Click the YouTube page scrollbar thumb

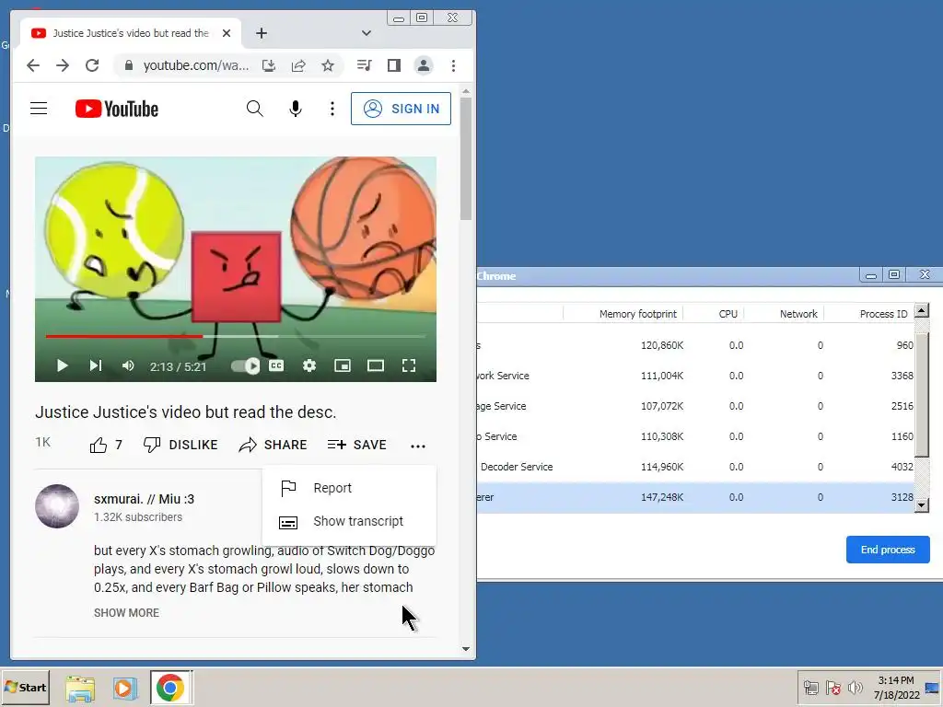466,158
